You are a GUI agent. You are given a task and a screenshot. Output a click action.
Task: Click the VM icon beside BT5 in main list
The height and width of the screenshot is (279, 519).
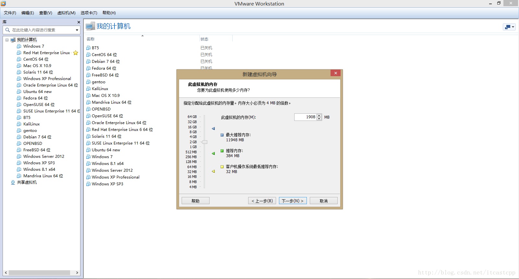(88, 48)
